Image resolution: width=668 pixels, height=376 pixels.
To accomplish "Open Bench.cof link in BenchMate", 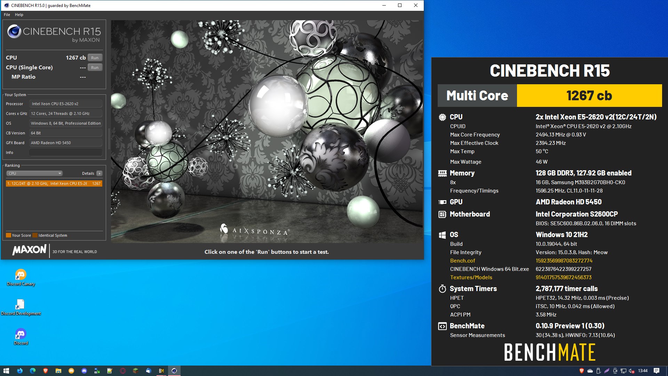I will pos(462,261).
